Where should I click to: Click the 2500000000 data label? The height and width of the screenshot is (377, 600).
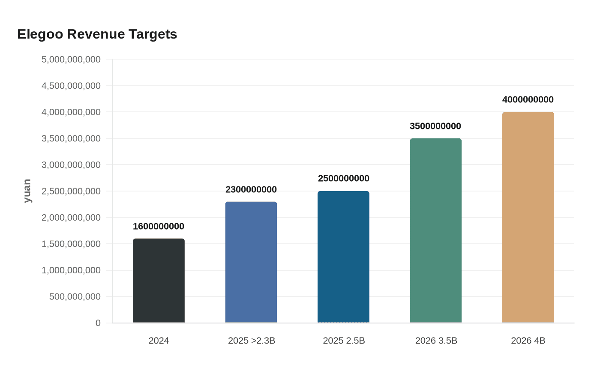pyautogui.click(x=343, y=178)
